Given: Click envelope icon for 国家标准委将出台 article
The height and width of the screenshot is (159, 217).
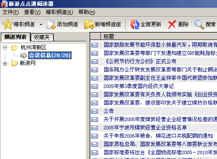Looking at the screenshot, I should pyautogui.click(x=95, y=153).
